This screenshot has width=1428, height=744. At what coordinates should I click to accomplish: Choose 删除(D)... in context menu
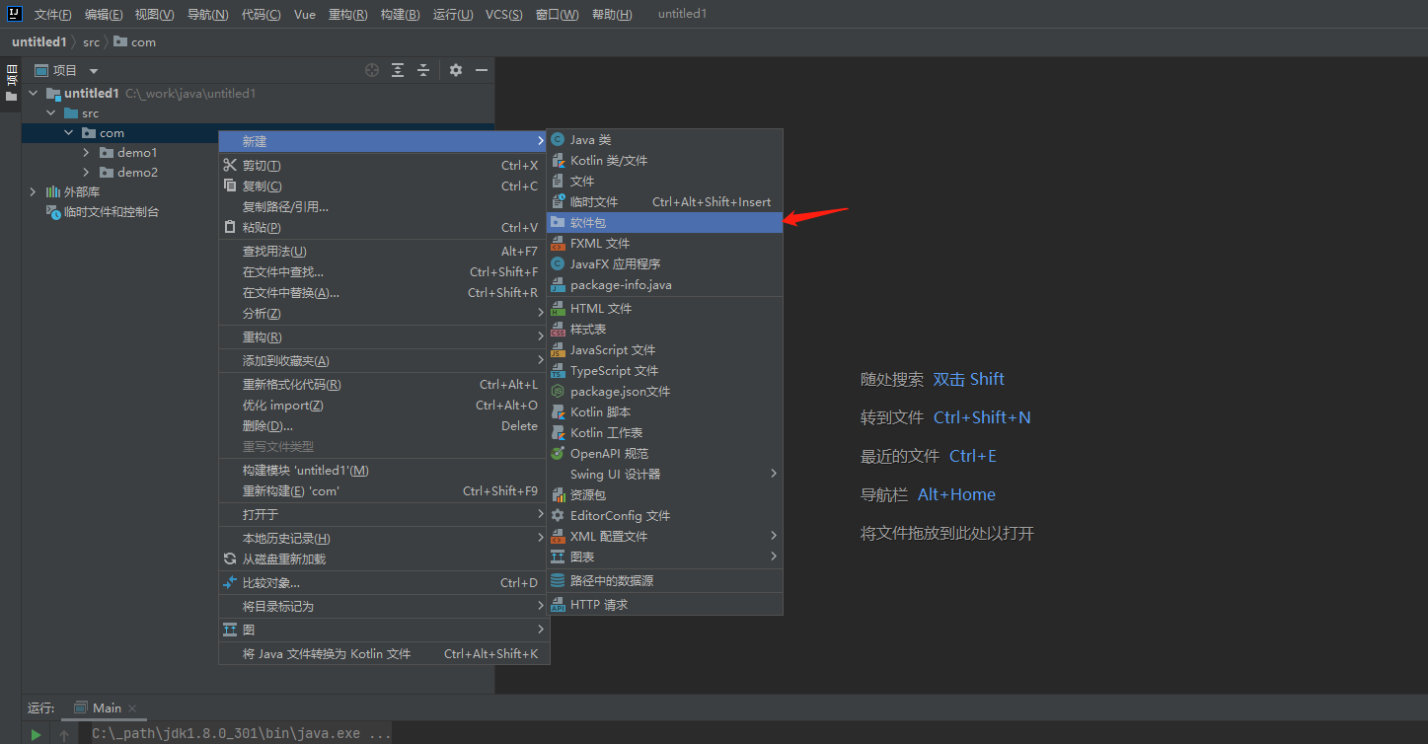[x=384, y=426]
